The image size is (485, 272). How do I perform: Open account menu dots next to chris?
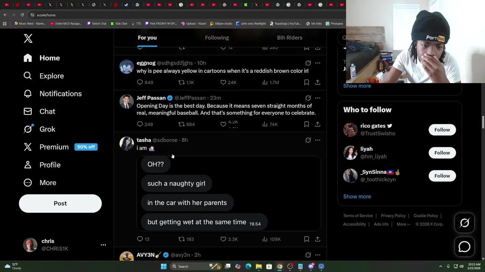tap(103, 245)
